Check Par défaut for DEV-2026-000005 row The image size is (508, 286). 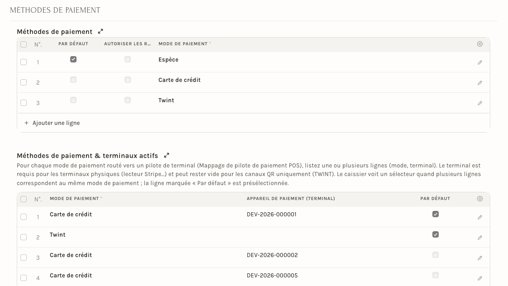pos(436,275)
